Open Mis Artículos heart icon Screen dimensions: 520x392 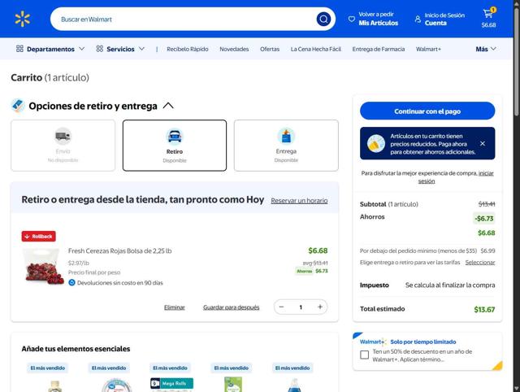(352, 19)
